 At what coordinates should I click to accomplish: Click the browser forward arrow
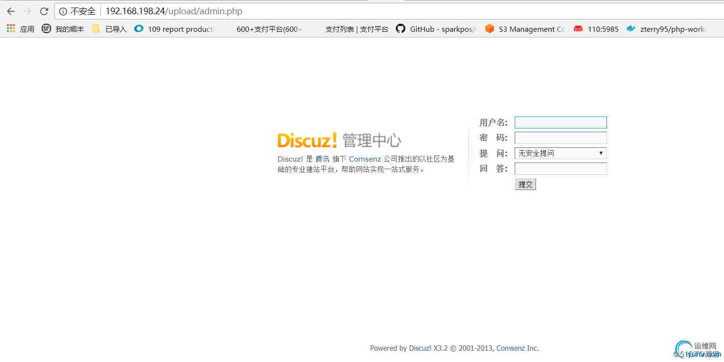click(27, 11)
